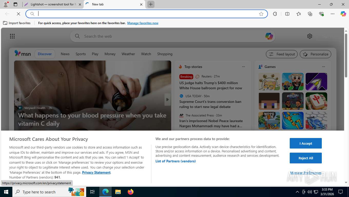Open the Weather tab
This screenshot has height=197, width=349.
click(128, 54)
